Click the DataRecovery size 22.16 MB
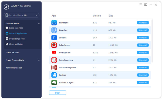 click(x=112, y=60)
